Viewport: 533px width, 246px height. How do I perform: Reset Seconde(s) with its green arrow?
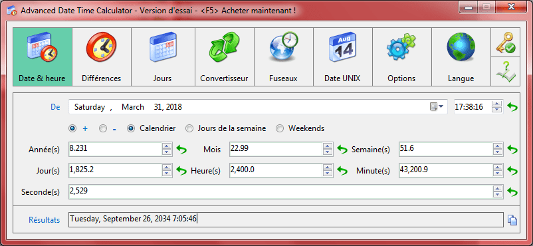tap(512, 192)
